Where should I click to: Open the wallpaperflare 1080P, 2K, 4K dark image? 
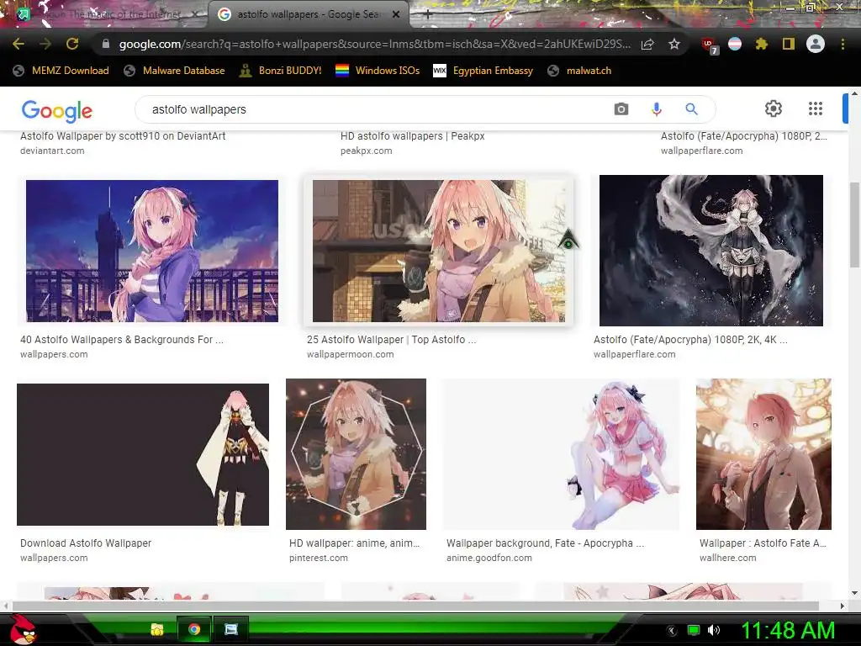tap(711, 251)
